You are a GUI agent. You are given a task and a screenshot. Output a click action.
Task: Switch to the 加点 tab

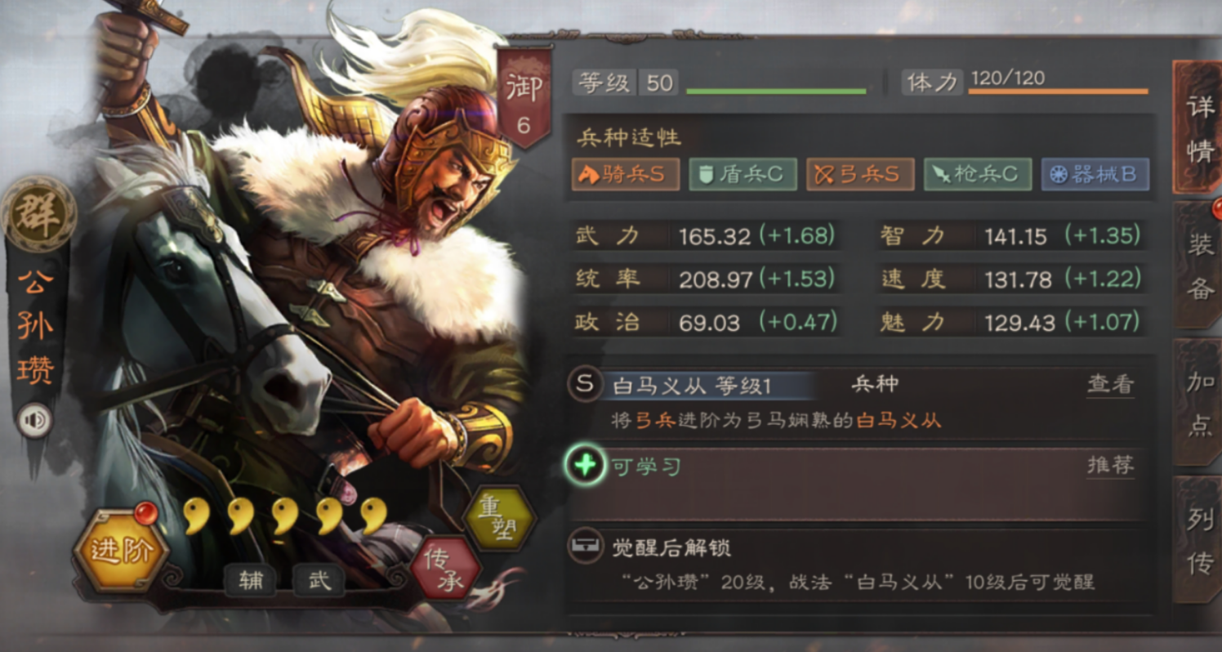click(1198, 402)
